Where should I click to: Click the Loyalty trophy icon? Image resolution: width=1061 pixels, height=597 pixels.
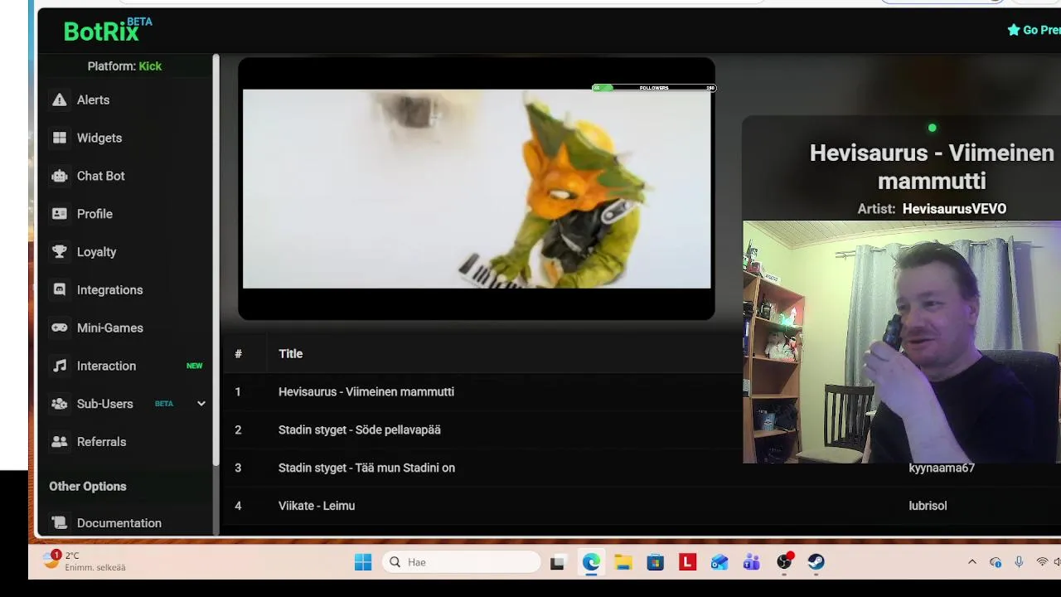(x=59, y=252)
